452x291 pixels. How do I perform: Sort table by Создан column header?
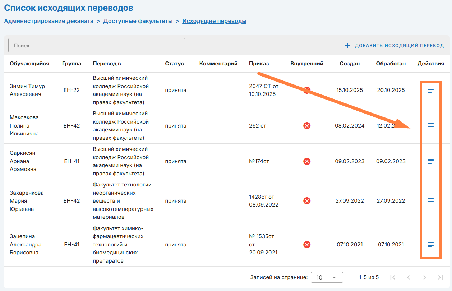pos(350,64)
